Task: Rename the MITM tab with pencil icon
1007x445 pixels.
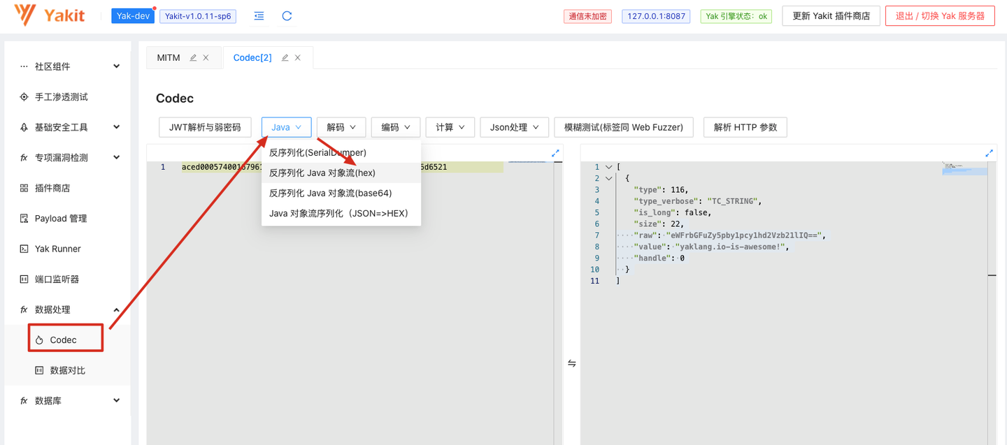Action: (193, 58)
